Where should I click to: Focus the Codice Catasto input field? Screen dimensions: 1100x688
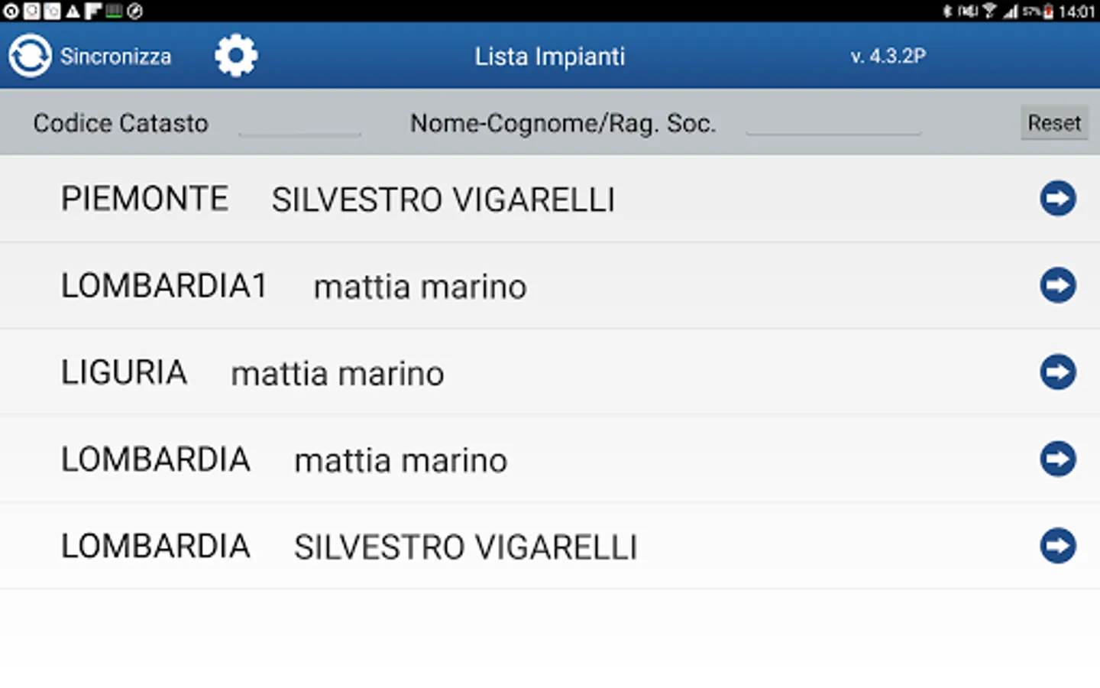pos(299,123)
